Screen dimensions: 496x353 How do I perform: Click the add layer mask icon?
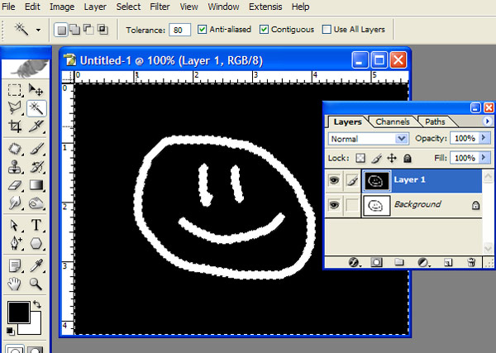(x=375, y=262)
